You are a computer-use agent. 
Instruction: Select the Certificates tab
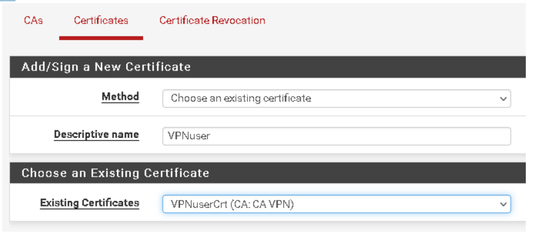click(101, 20)
